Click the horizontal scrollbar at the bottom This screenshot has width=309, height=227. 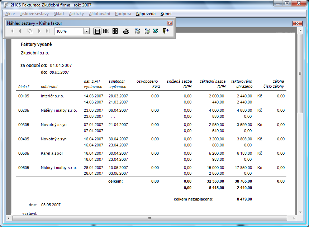[x=150, y=218]
